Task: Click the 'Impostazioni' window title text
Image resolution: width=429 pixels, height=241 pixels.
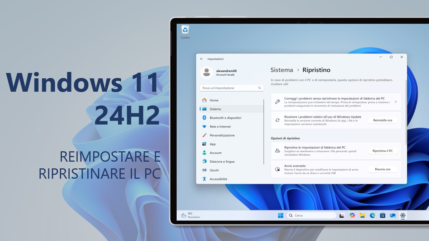Action: pos(216,59)
